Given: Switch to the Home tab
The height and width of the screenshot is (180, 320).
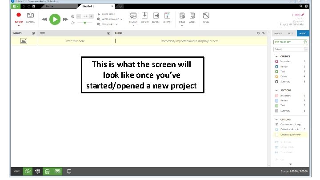Looking at the screenshot, I should tap(49, 6).
